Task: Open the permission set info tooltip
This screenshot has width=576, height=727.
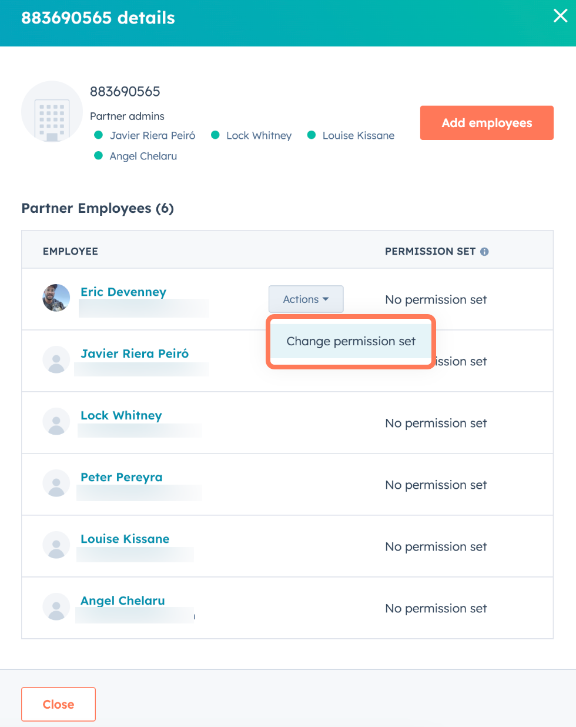Action: click(484, 251)
